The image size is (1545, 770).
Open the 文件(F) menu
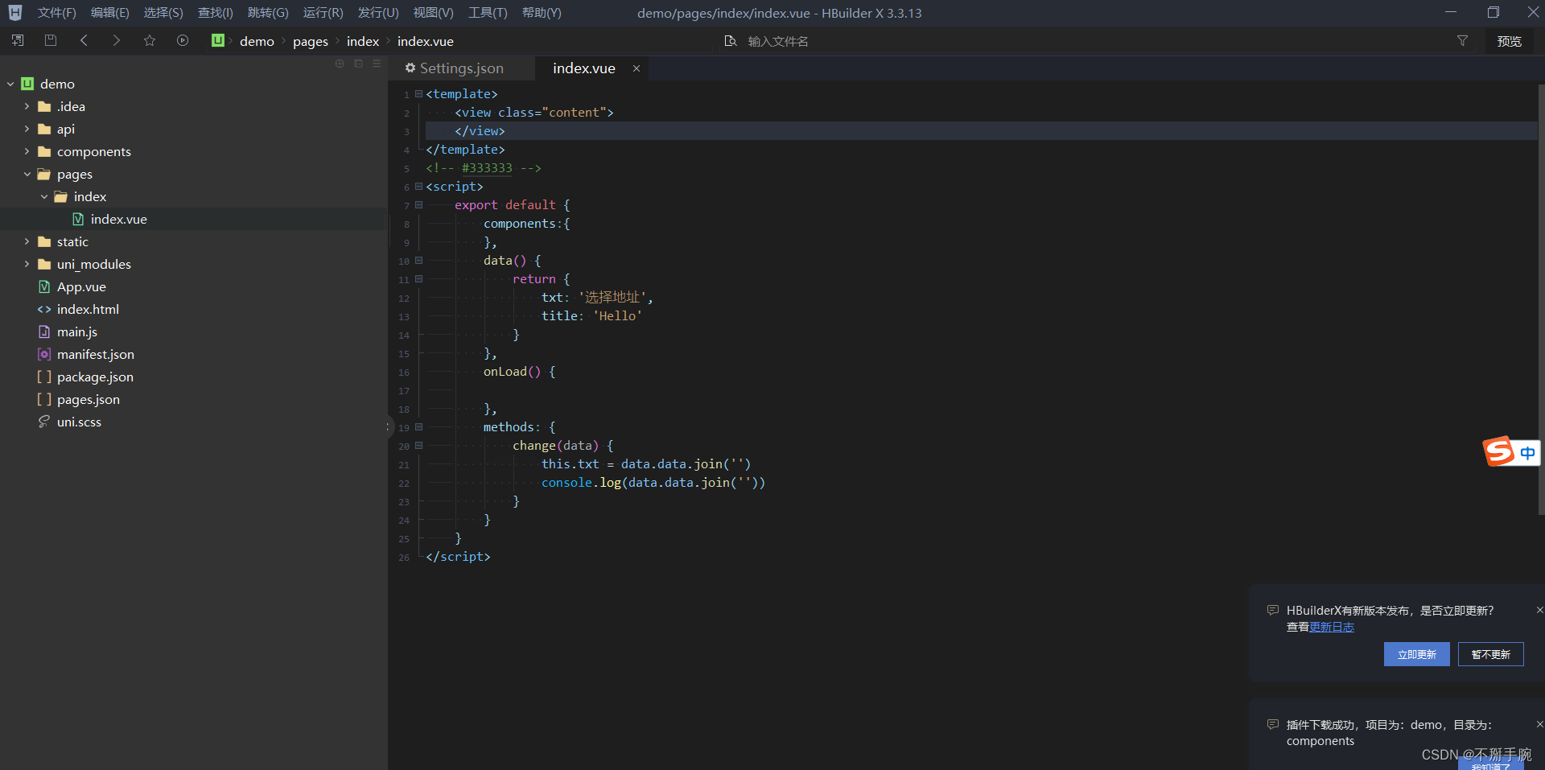click(x=56, y=13)
